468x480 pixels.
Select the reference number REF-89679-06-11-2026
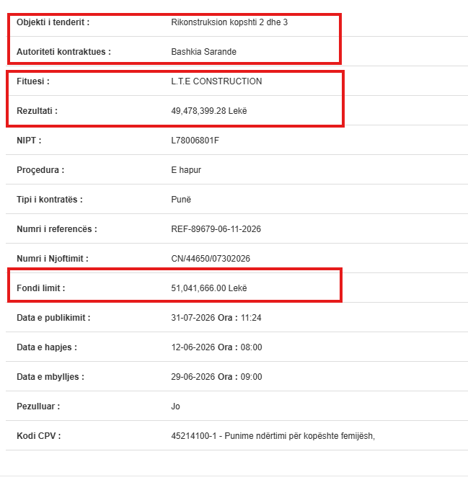click(x=216, y=229)
